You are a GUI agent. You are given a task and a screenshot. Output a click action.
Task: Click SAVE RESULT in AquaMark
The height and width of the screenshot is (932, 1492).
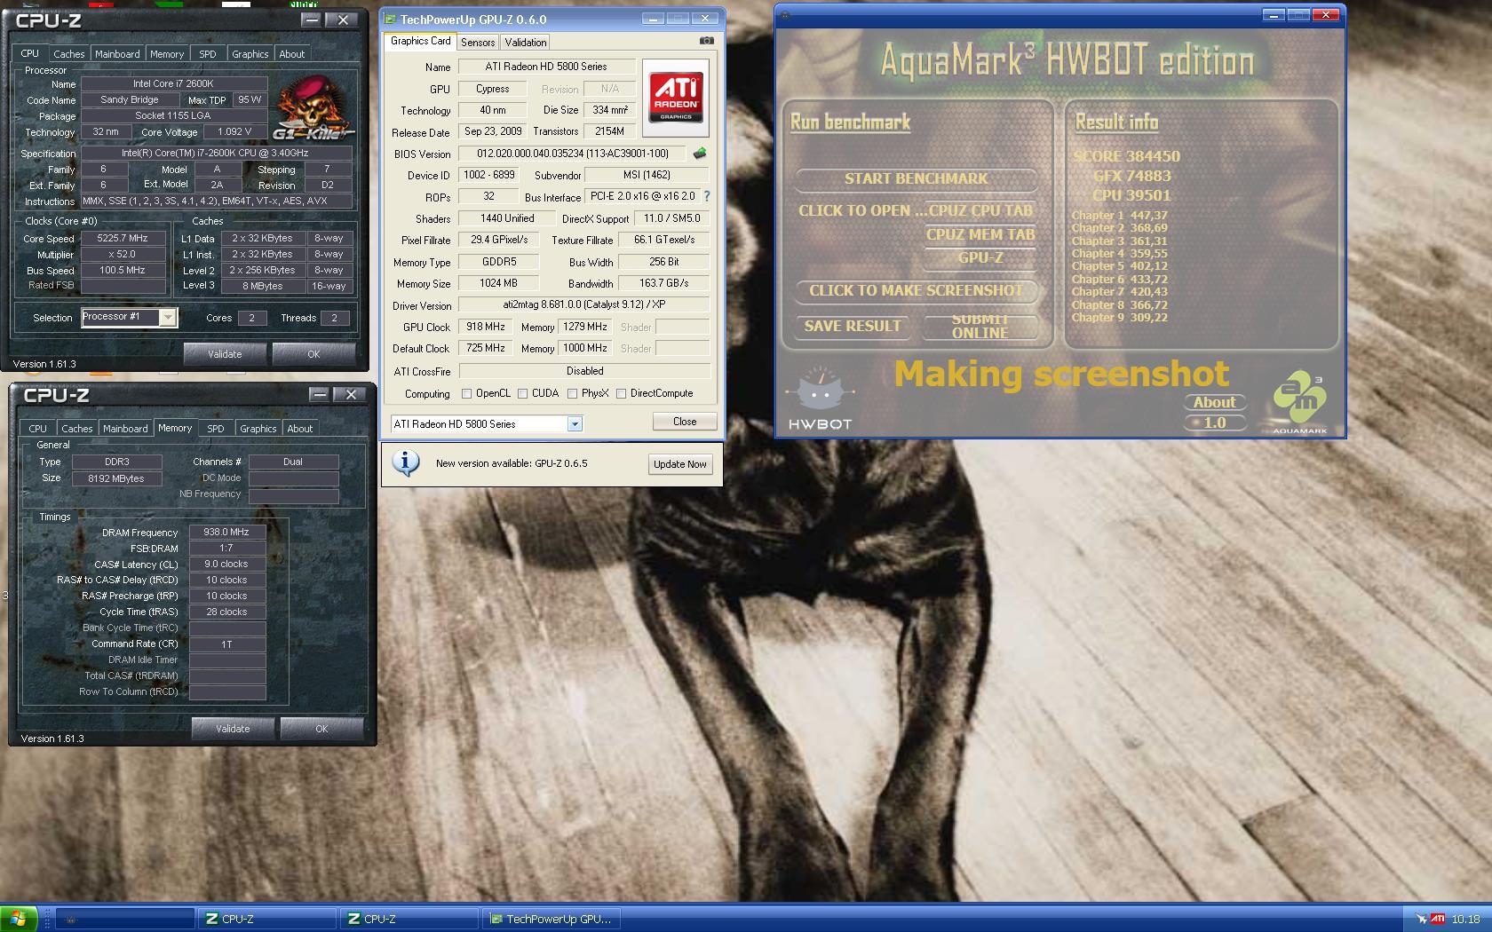tap(853, 326)
